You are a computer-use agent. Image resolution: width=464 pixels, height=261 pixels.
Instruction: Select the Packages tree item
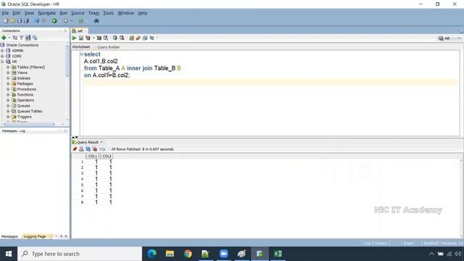click(x=25, y=84)
